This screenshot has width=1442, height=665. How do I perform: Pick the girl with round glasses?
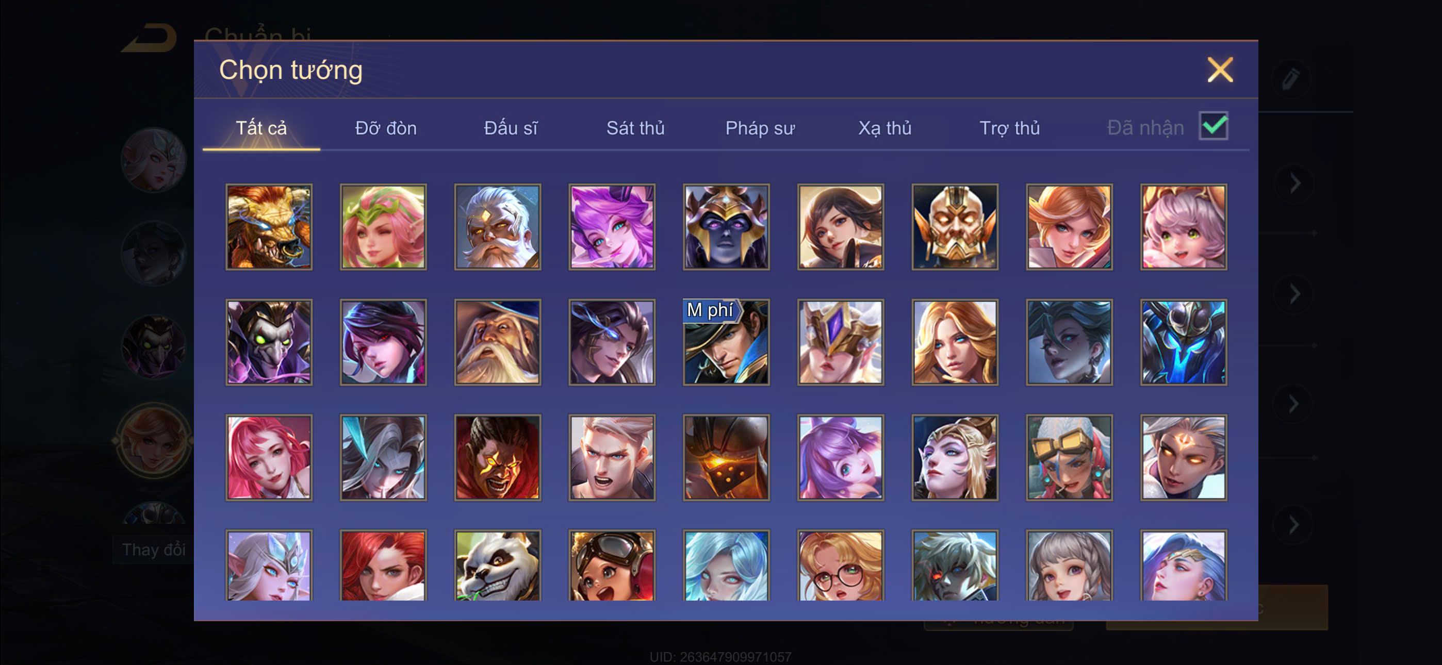[840, 566]
